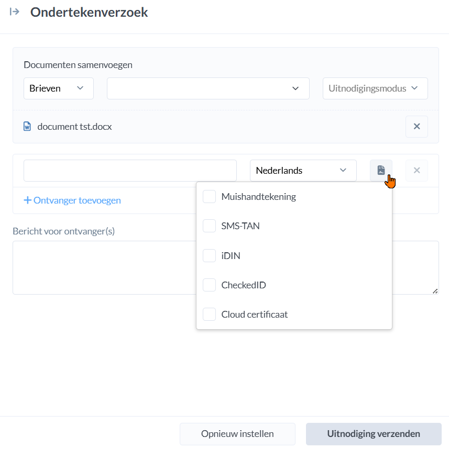This screenshot has width=449, height=449.
Task: Collapse the panel with the arrow icon
Action: pos(15,12)
